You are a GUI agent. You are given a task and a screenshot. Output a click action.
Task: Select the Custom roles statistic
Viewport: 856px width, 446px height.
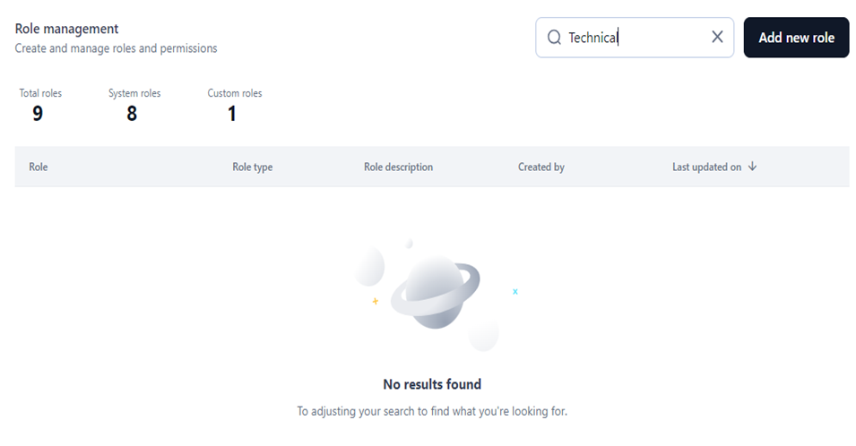coord(234,106)
